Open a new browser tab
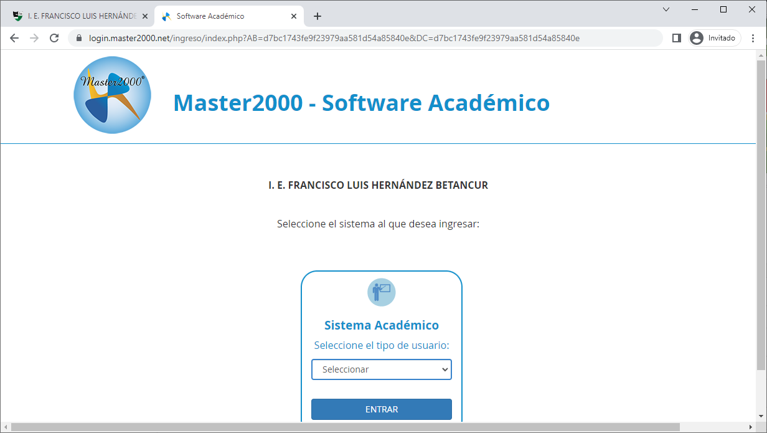The image size is (767, 433). click(318, 16)
